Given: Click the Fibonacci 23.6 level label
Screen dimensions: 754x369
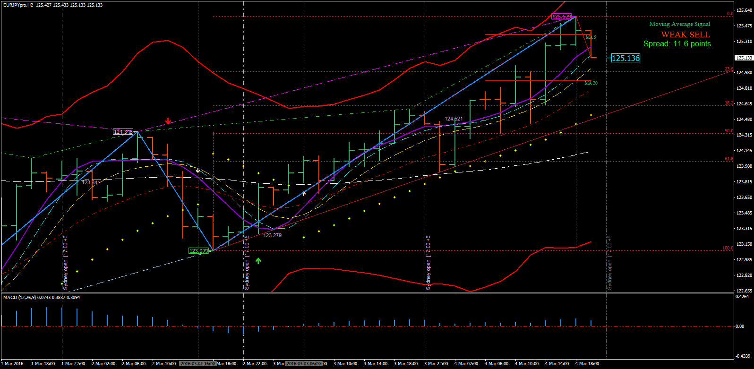Looking at the screenshot, I should pos(729,69).
